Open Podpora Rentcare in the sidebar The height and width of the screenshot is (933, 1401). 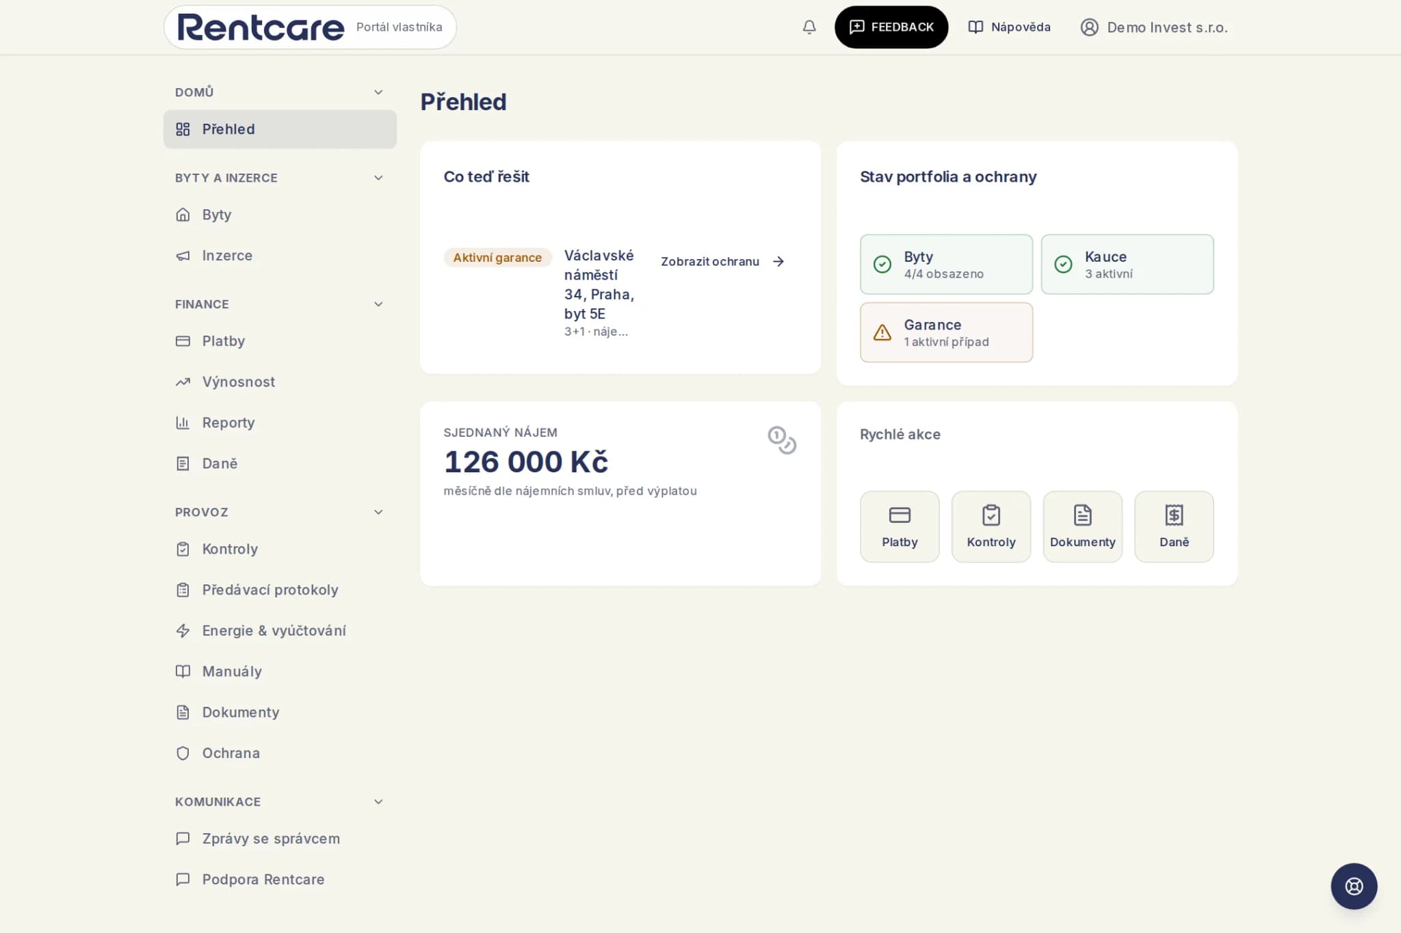pyautogui.click(x=280, y=880)
